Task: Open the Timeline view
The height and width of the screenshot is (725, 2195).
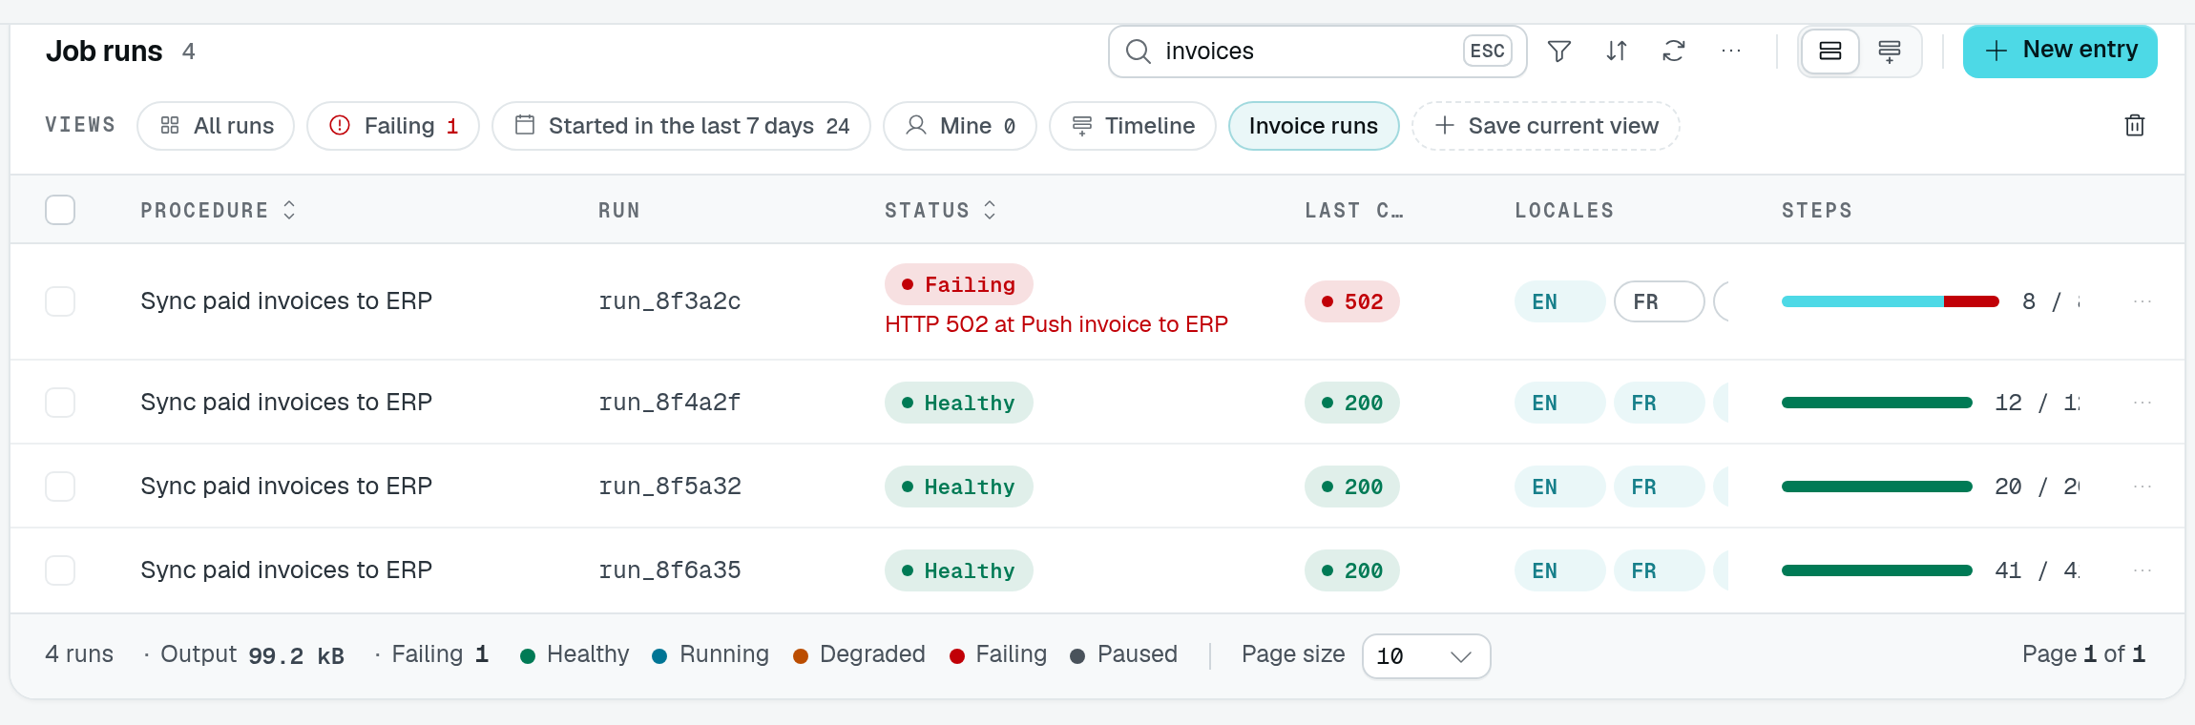Action: pyautogui.click(x=1133, y=126)
